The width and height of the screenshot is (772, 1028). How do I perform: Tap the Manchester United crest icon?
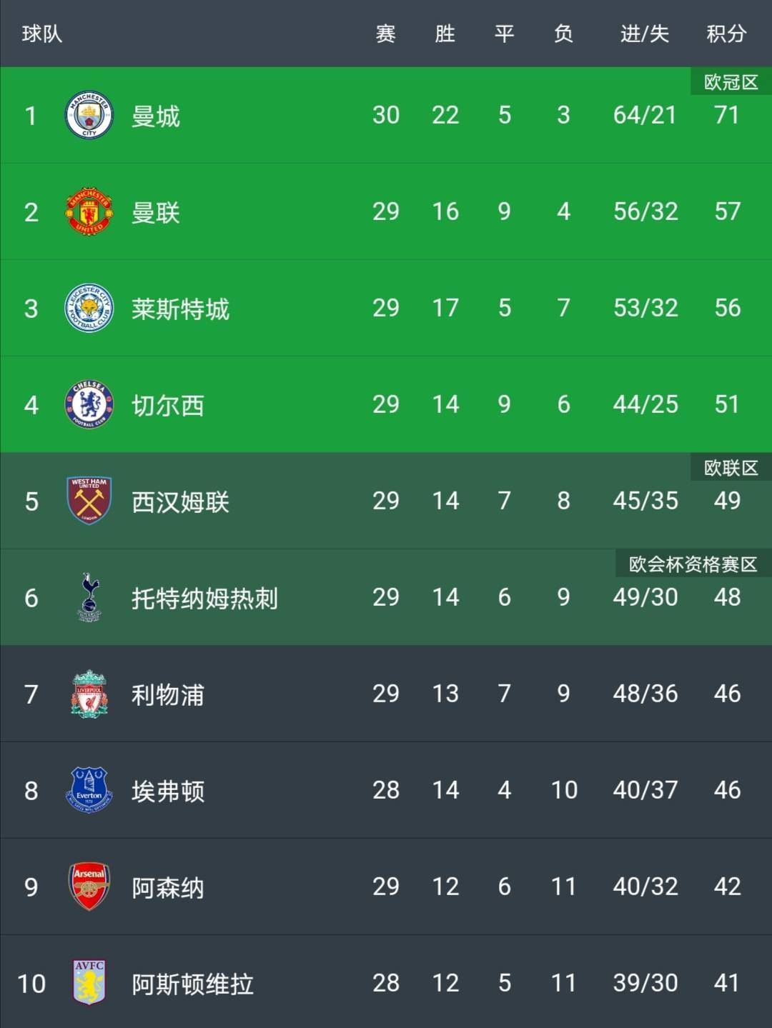coord(89,212)
